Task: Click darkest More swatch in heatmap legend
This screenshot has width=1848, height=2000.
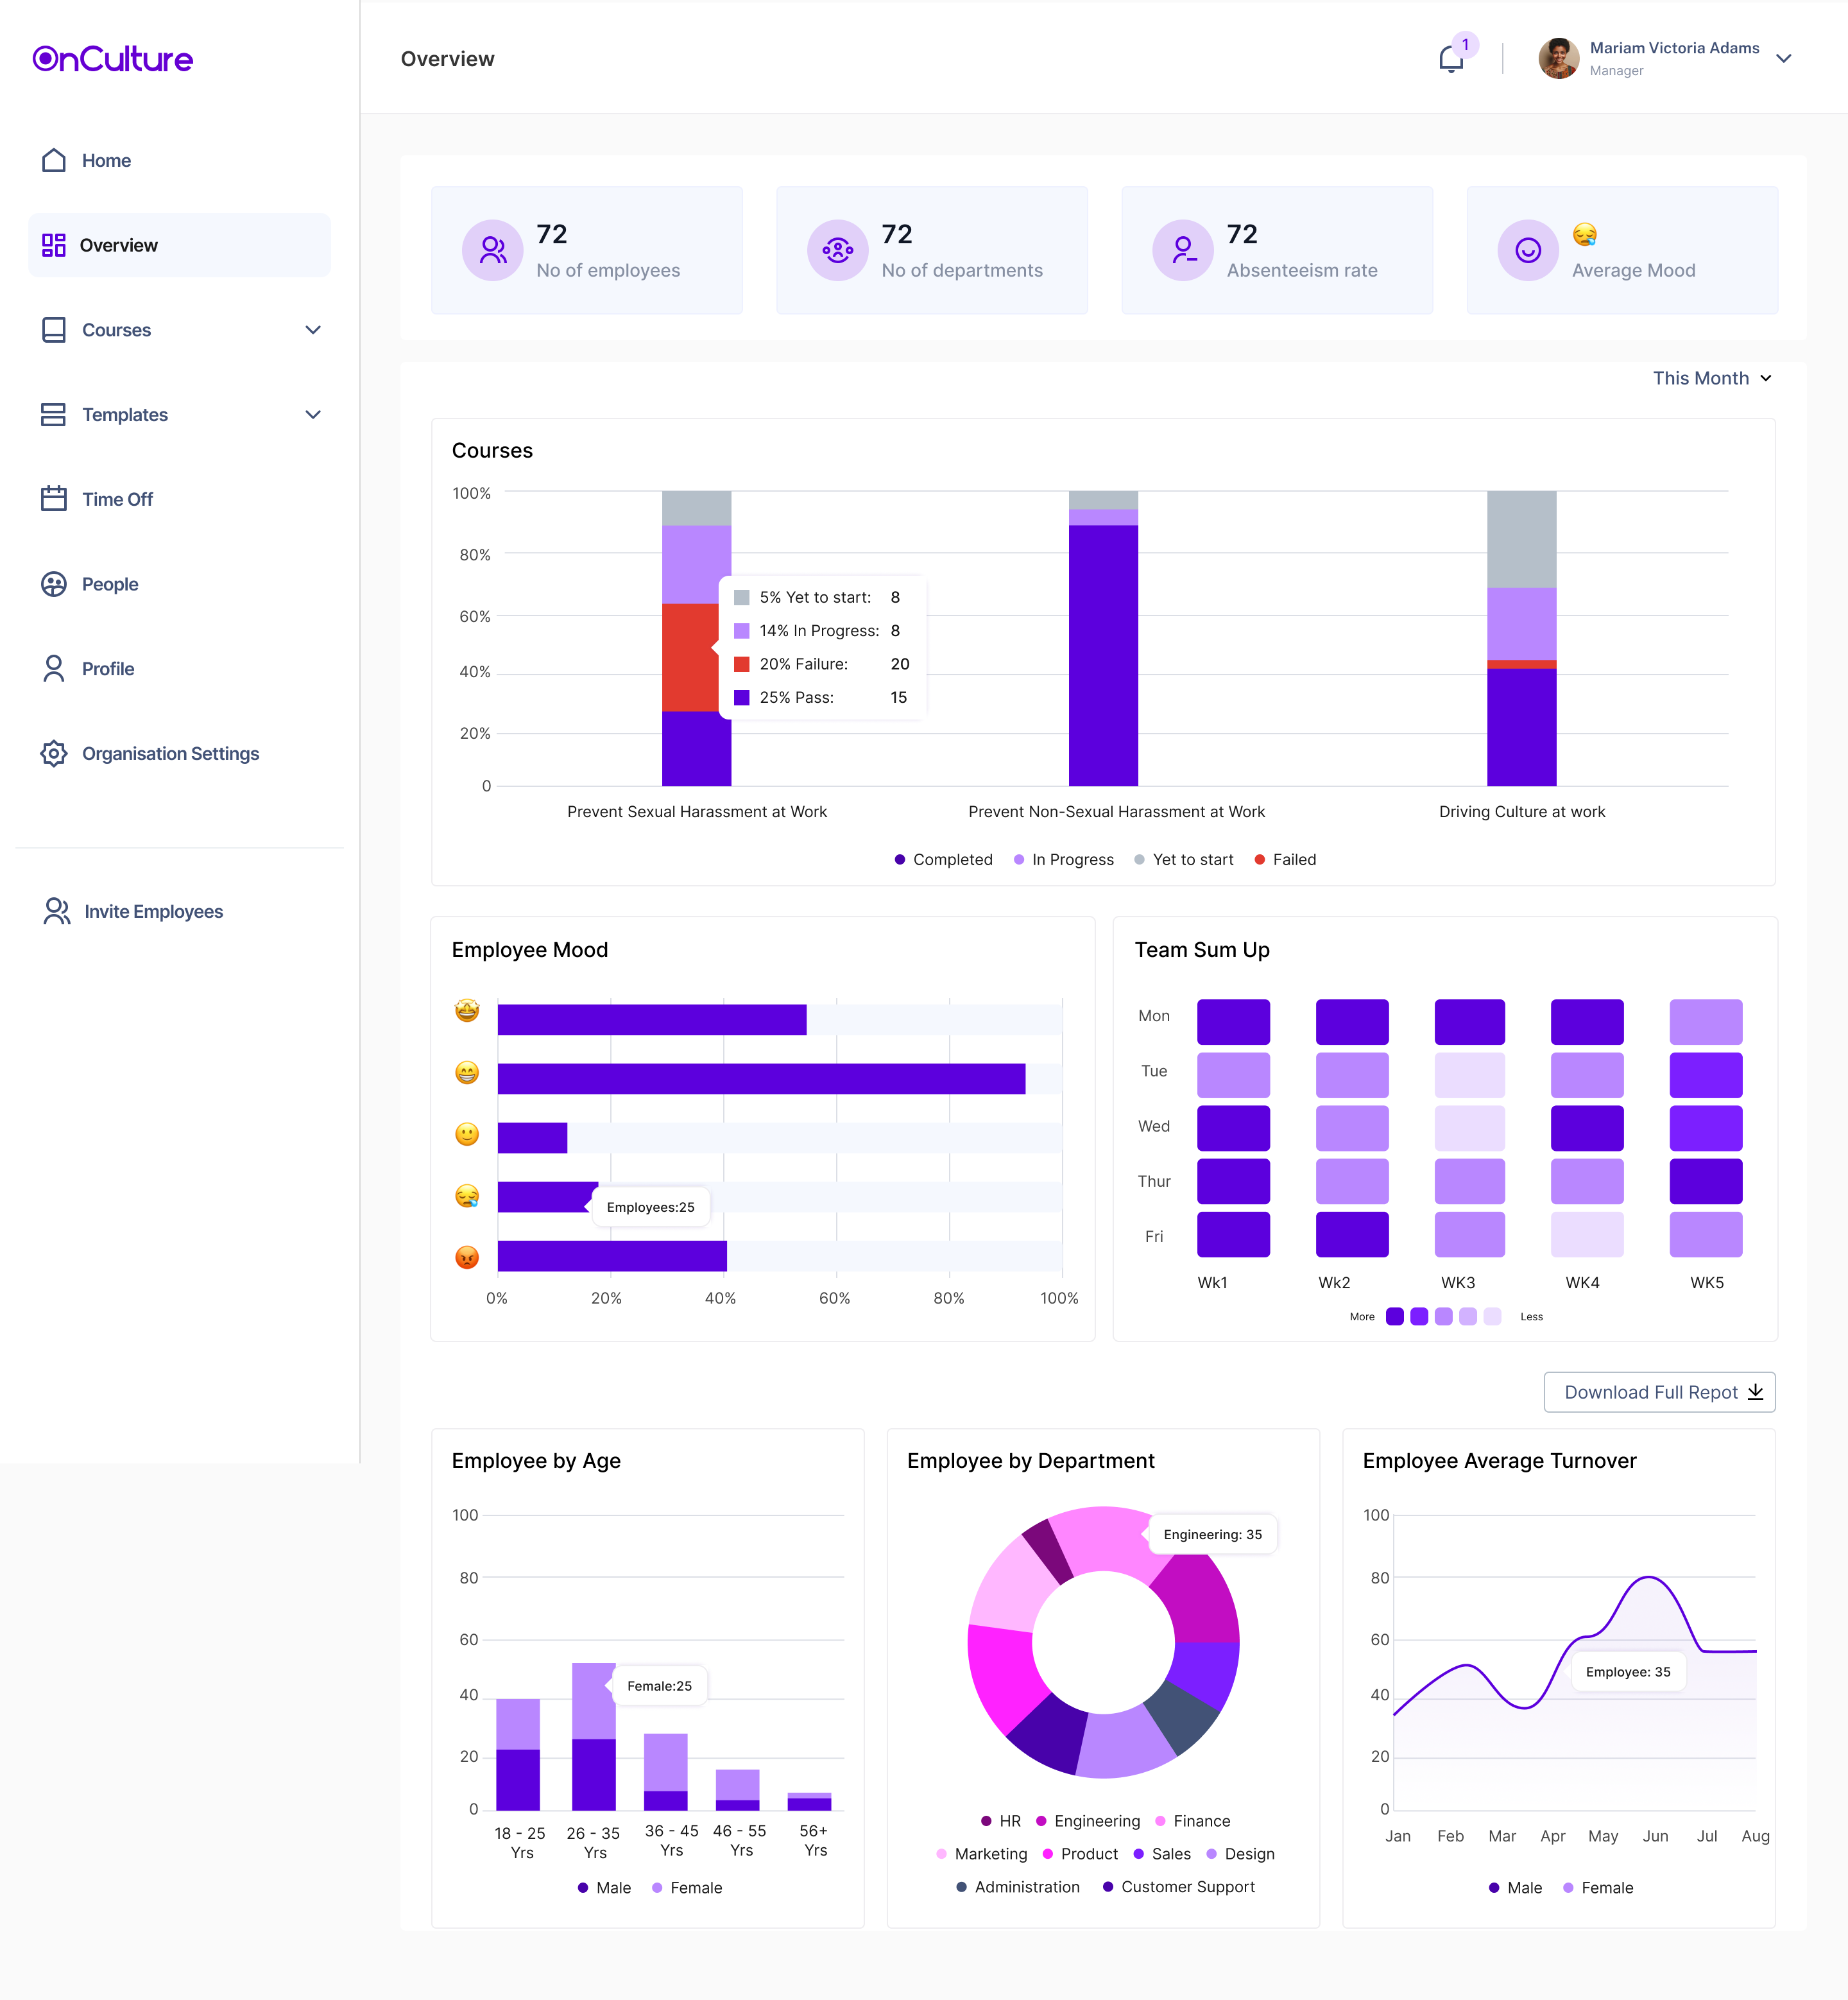Action: [x=1395, y=1316]
